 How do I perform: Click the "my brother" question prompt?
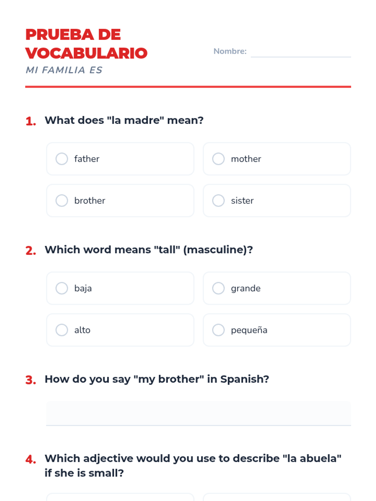click(x=157, y=379)
